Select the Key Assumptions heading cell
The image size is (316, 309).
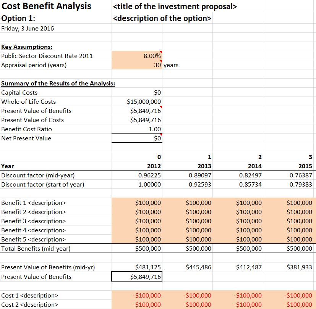point(27,47)
